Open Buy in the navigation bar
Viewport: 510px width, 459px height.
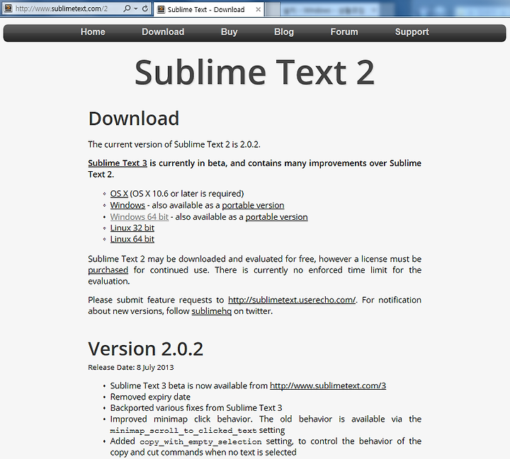pyautogui.click(x=229, y=32)
